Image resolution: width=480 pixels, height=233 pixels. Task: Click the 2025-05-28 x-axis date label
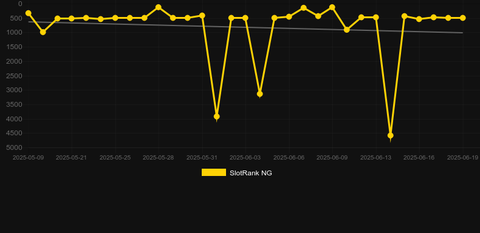point(158,158)
